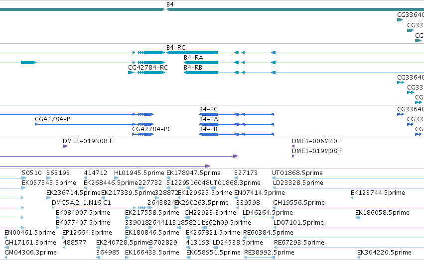
Task: Click the EK166433.5prime EST label
Action: coord(152,253)
